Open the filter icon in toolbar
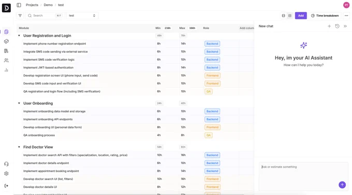Screen dimensions: 352x195 click(20, 16)
